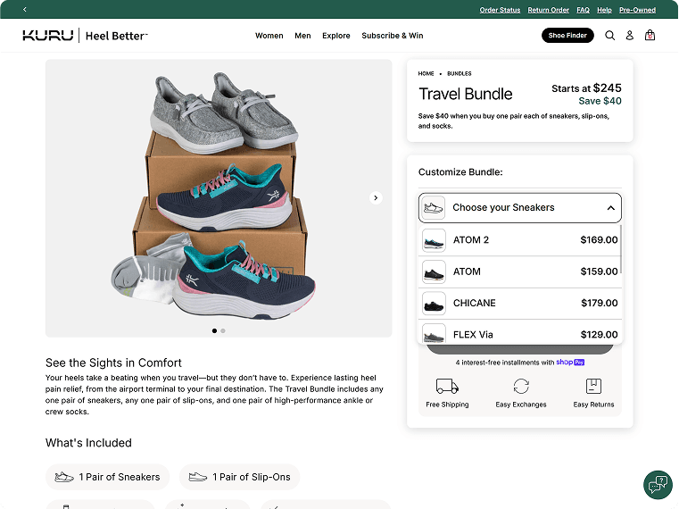Click the Easy Returns box icon
The image size is (679, 509).
click(593, 386)
